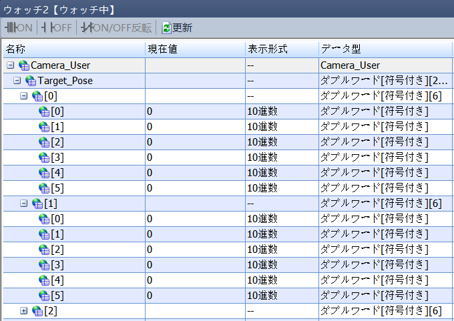Expand the [2] array group
Screen dimensions: 454x321
(x=24, y=311)
